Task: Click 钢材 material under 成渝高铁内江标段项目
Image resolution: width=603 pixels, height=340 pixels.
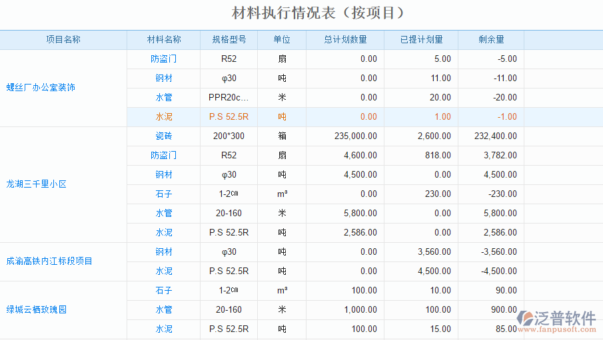Action: tap(163, 252)
